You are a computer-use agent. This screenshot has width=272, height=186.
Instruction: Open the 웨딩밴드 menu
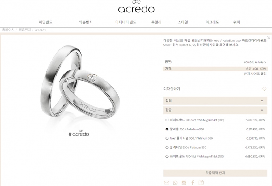(x=46, y=22)
